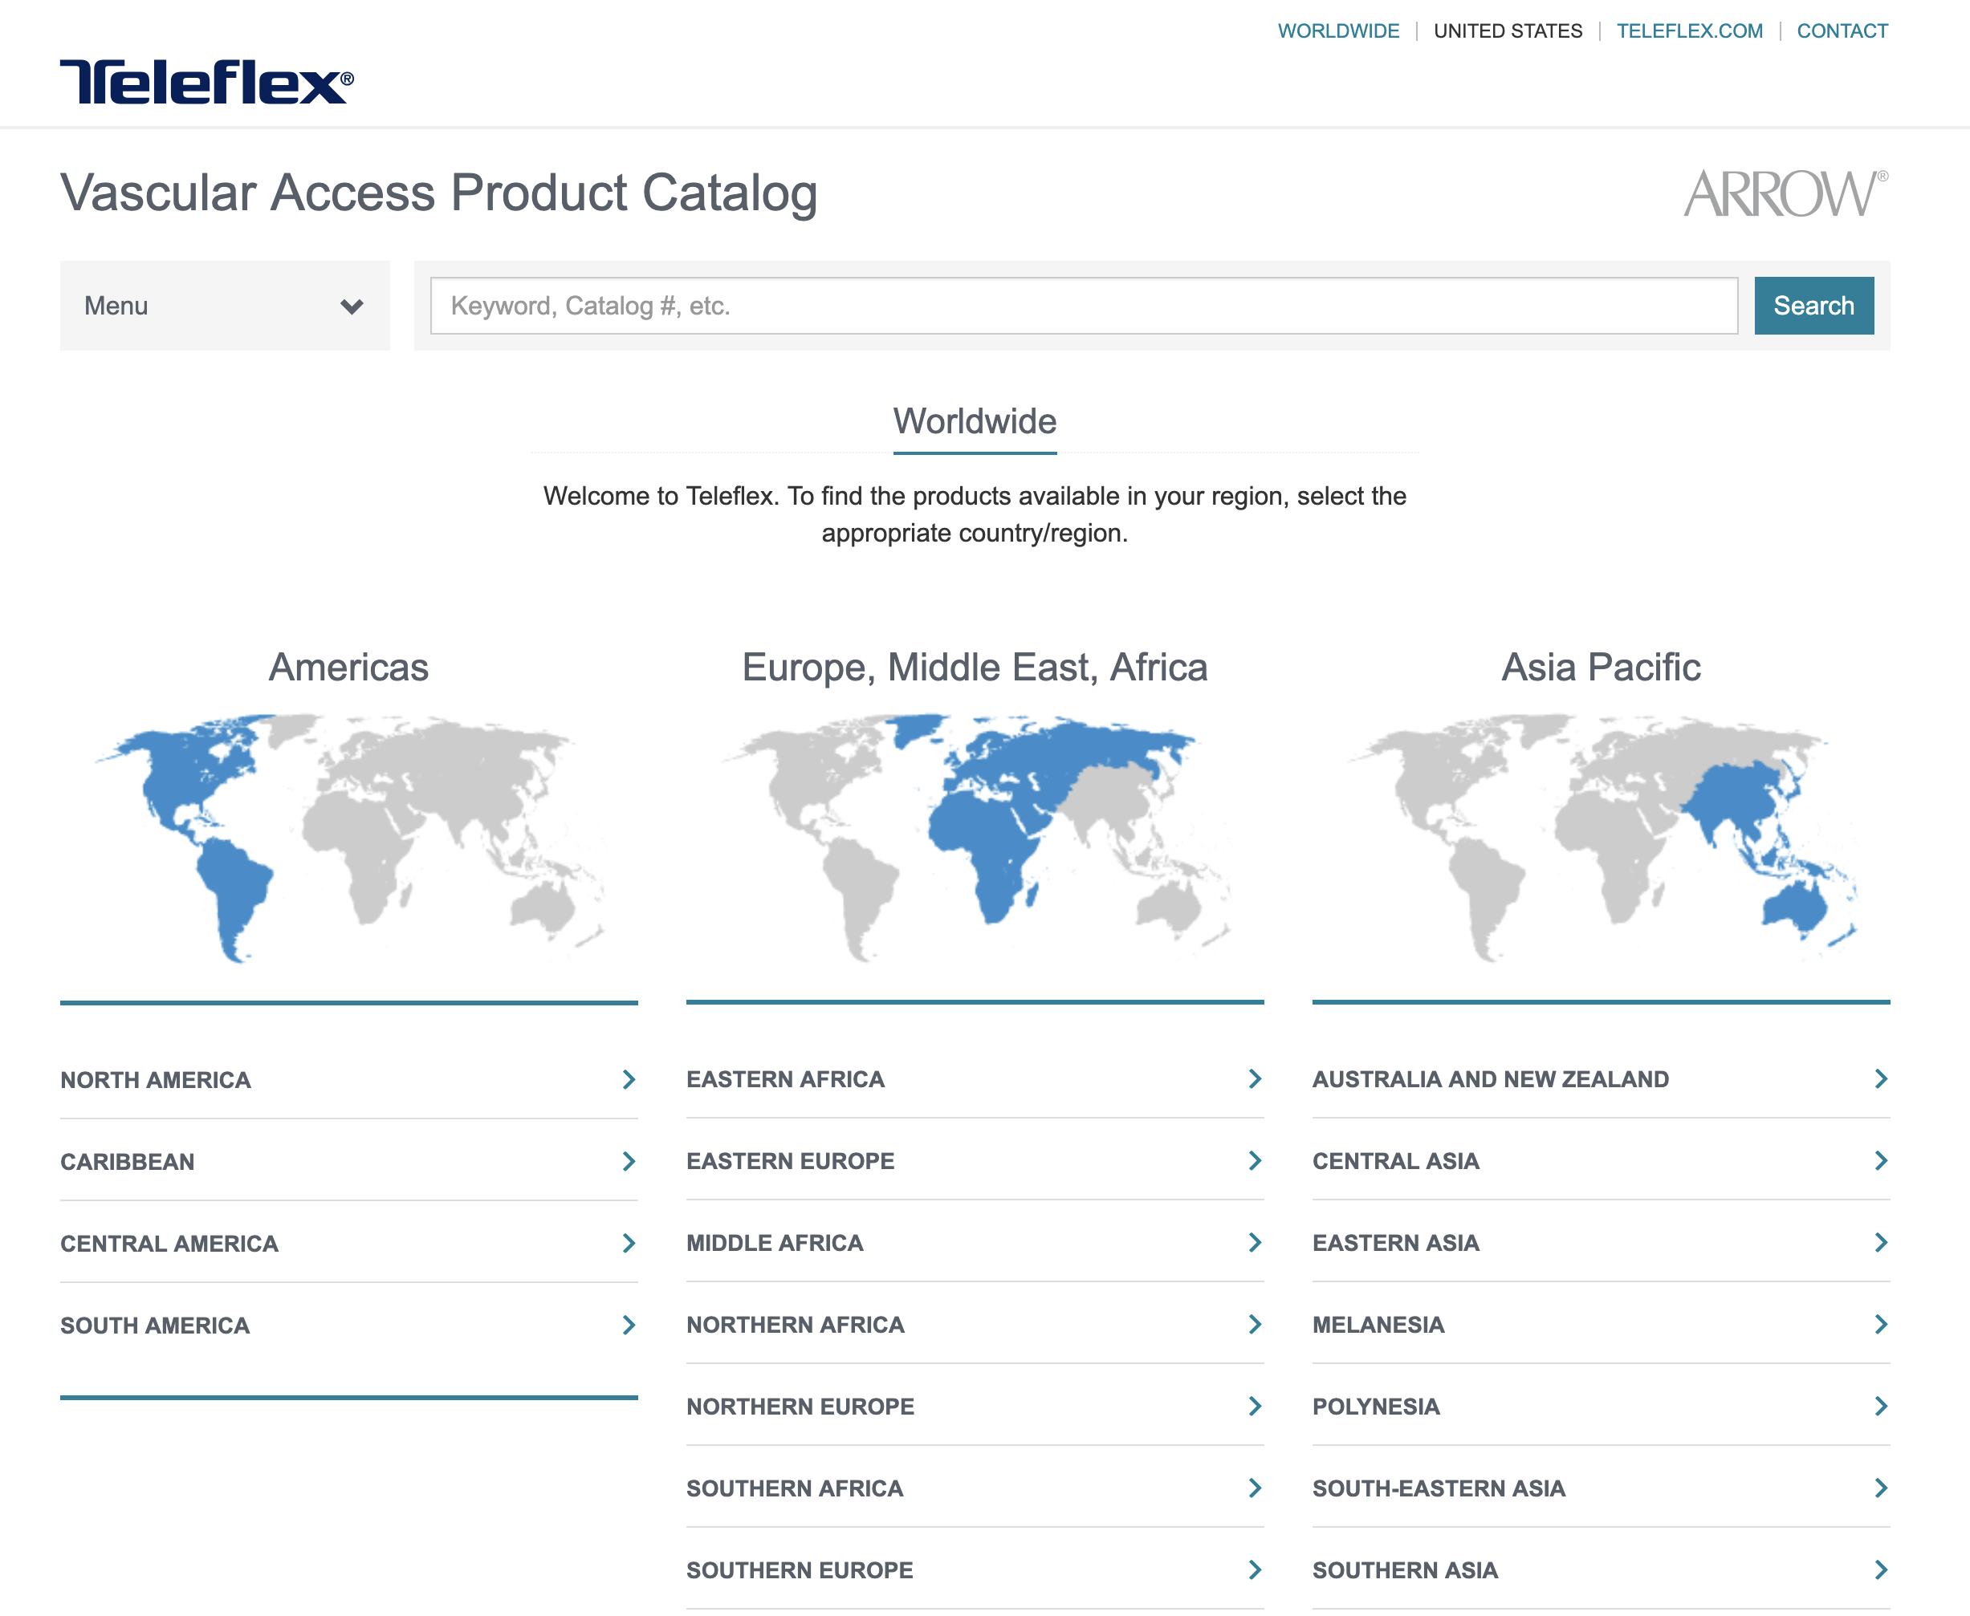Click the arrow next to North America
This screenshot has width=1970, height=1616.
click(629, 1080)
